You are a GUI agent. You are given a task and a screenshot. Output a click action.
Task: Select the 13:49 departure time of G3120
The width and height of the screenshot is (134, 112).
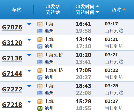[x=84, y=40]
